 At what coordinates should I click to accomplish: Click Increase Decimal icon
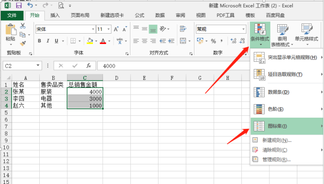click(x=233, y=41)
